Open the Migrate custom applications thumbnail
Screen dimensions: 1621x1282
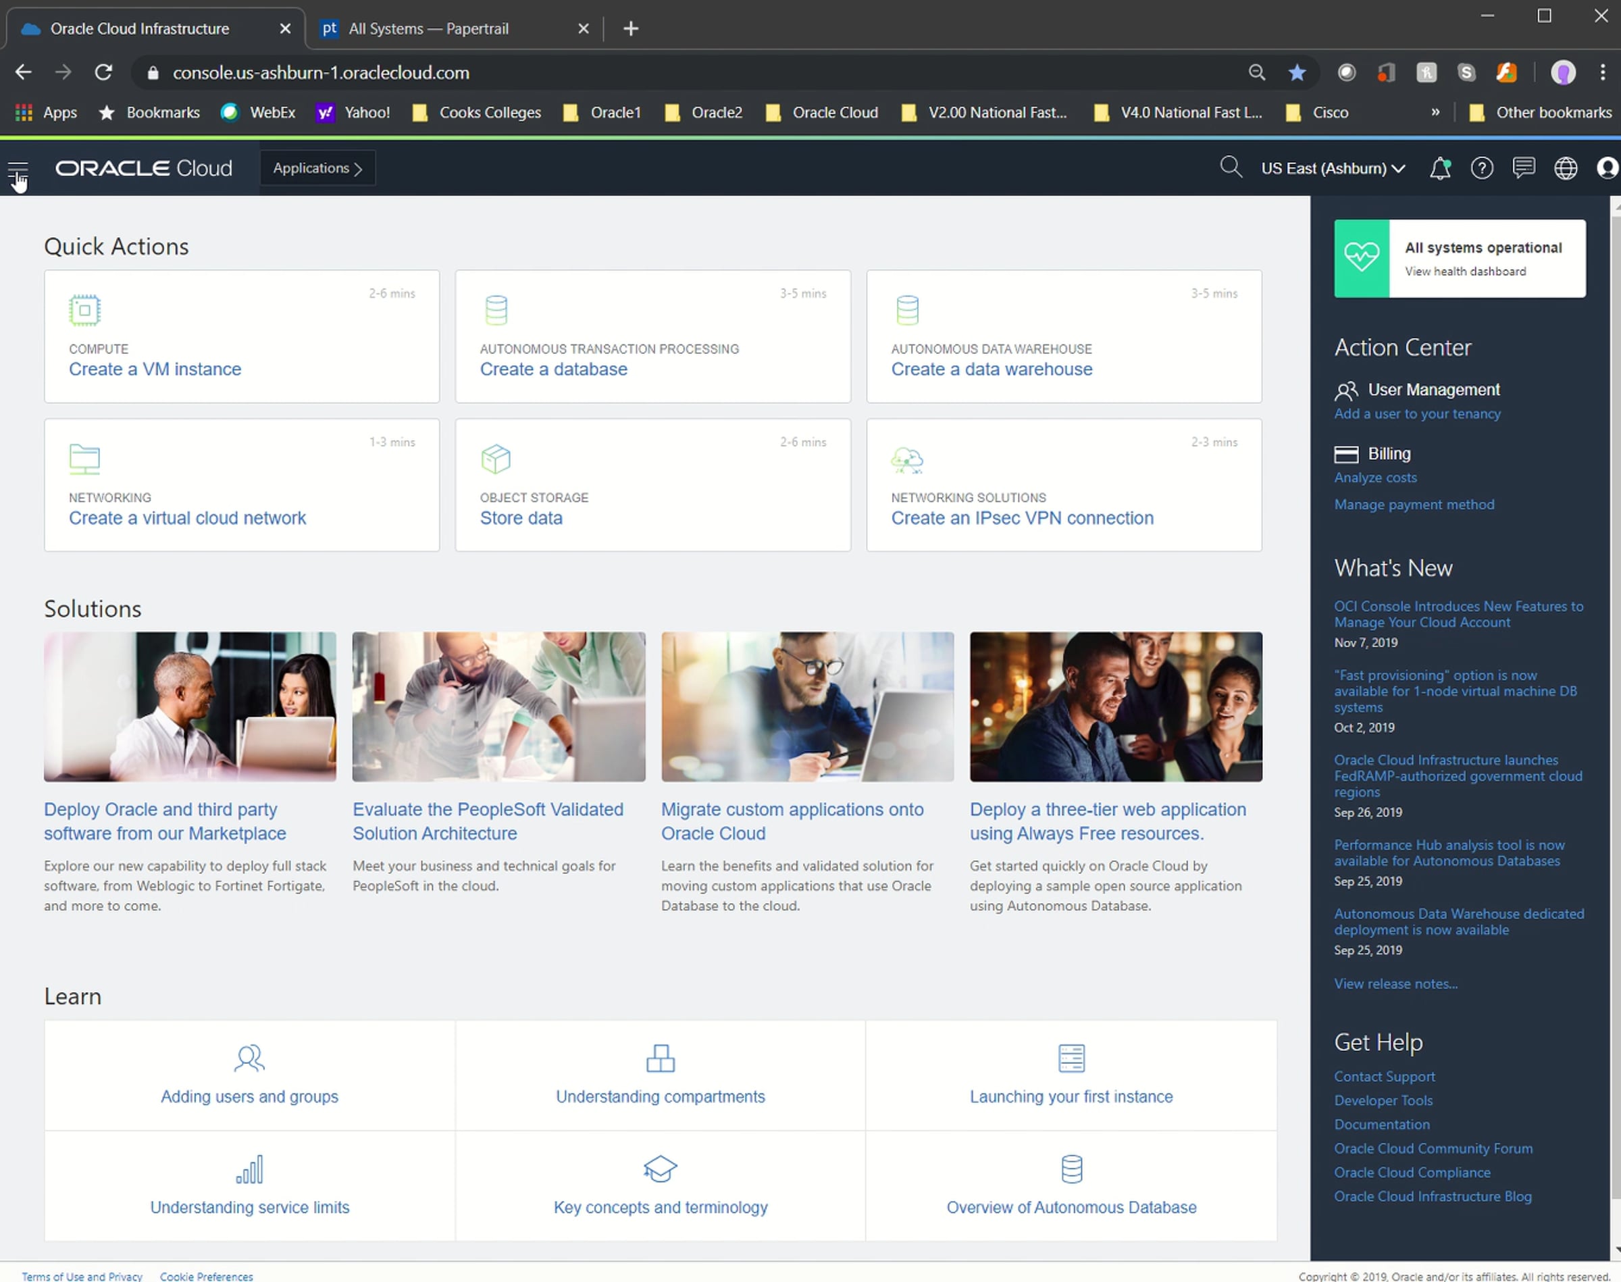808,707
